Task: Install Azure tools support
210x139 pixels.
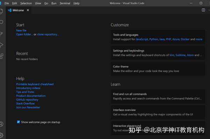Action: pyautogui.click(x=176, y=39)
